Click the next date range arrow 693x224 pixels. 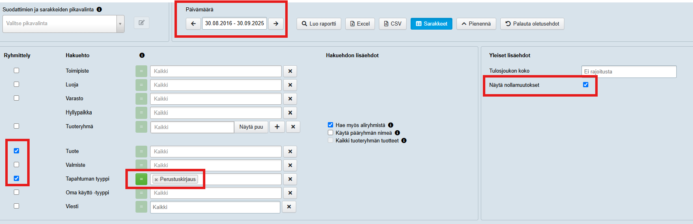[x=276, y=24]
